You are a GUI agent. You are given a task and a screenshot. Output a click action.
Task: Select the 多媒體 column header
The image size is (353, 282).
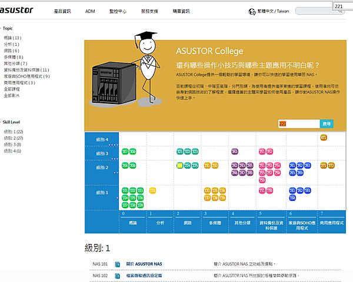215,223
